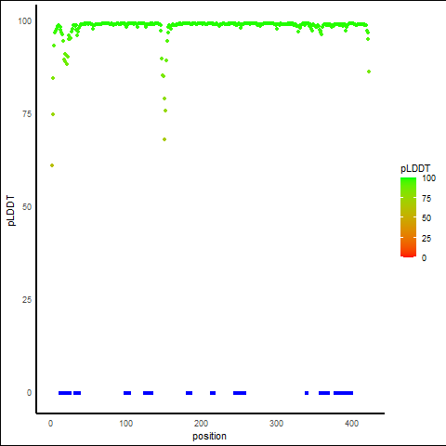Image resolution: width=446 pixels, height=446 pixels.
Task: Click the 200 tick label on x-axis
Action: 201,423
